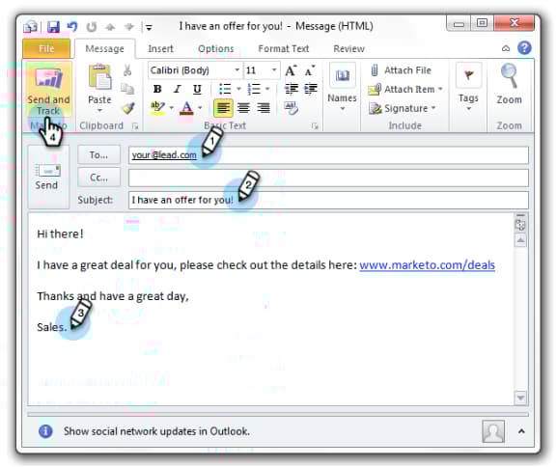Viewport: 557px width, 467px height.
Task: Click the Attach File paperclip icon
Action: (374, 70)
